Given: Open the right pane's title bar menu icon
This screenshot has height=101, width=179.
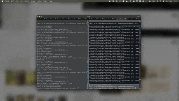Looking at the screenshot, I should 140,21.
